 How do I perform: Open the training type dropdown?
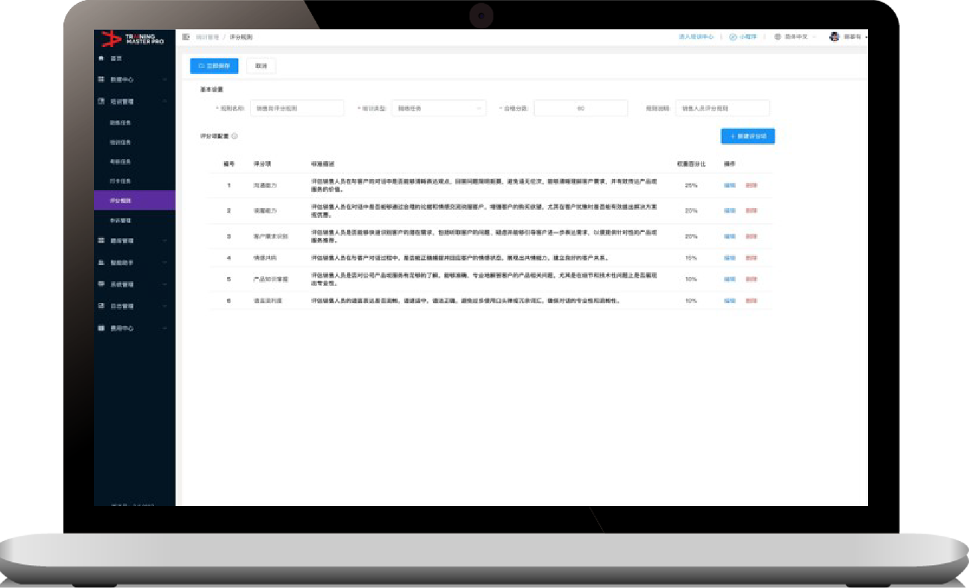point(438,108)
